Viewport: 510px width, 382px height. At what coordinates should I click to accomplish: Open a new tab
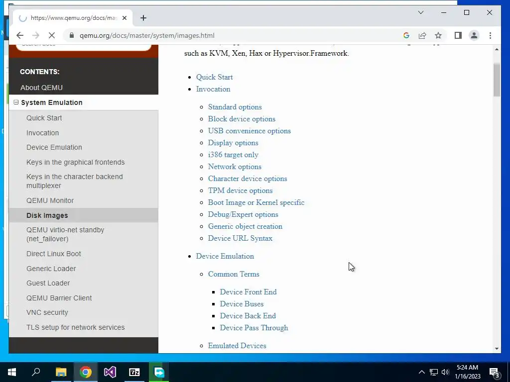[143, 18]
